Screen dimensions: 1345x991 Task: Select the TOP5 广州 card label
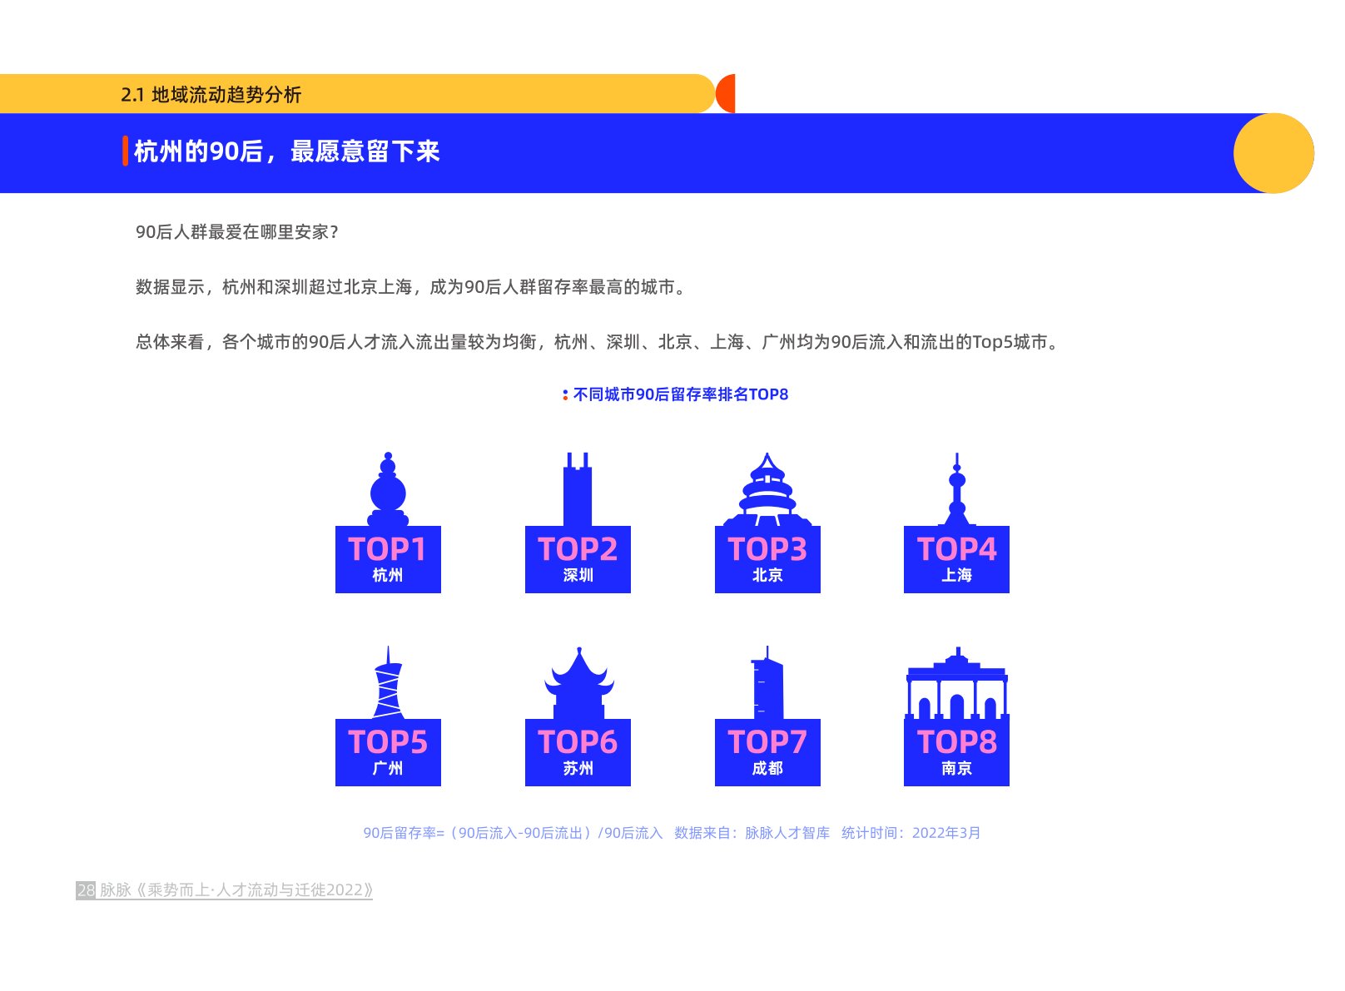click(388, 752)
